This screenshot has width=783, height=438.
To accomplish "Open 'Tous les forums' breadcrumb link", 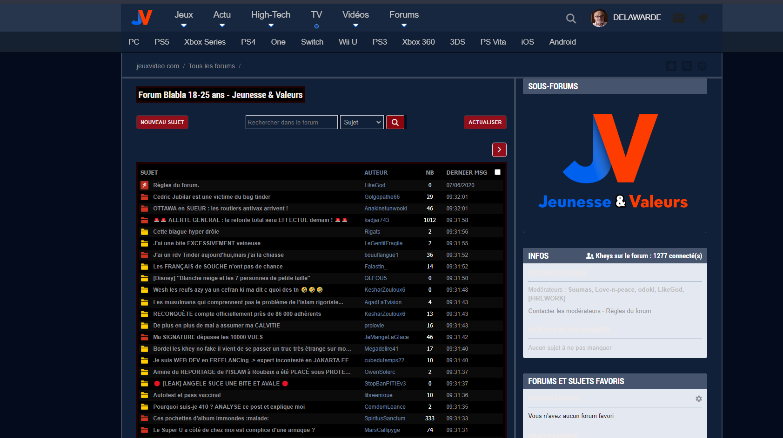I will 212,66.
